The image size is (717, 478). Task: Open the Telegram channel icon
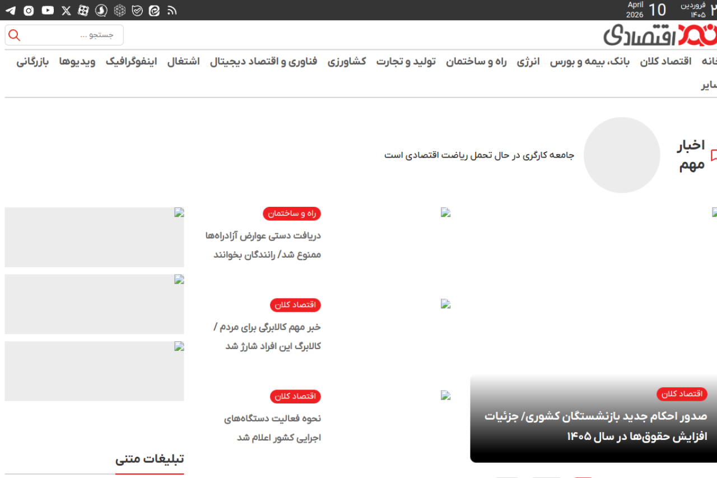pyautogui.click(x=10, y=10)
